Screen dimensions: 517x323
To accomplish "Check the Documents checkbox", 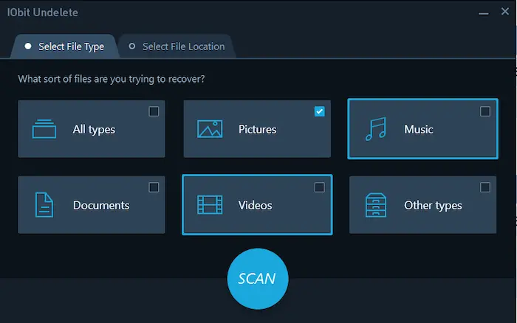I will [154, 187].
